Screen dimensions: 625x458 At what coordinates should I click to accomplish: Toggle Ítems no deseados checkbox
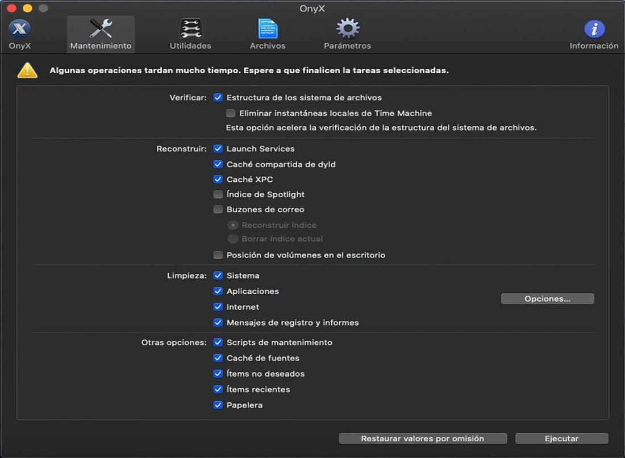point(218,374)
